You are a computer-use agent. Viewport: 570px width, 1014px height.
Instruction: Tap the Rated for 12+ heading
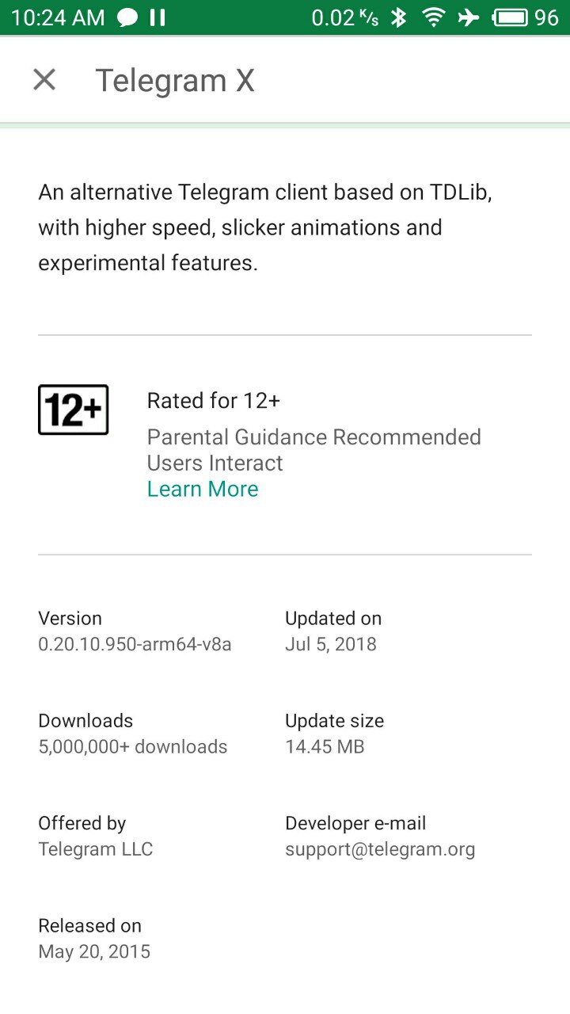click(214, 401)
